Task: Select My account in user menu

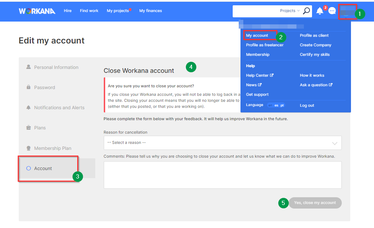Action: (x=257, y=35)
